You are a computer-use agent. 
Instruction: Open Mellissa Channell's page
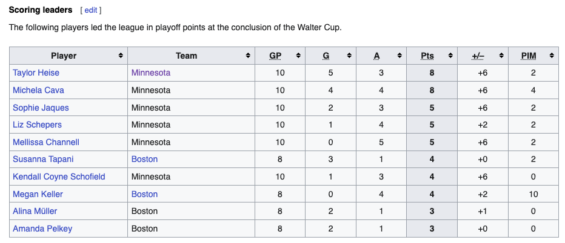(46, 142)
